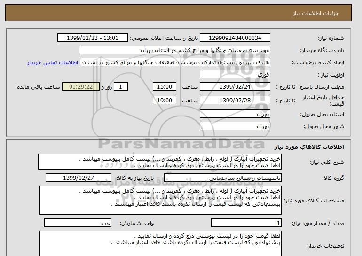The image size is (362, 256).
Task: Click the اولویت نیاز label
Action: click(331, 75)
